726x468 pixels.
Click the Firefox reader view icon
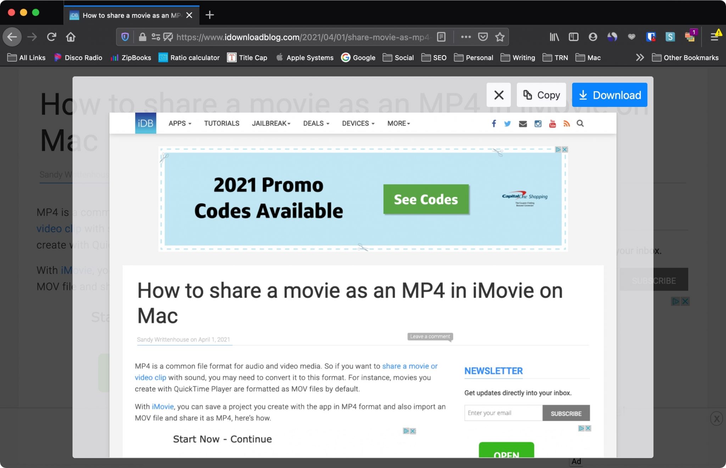click(x=441, y=37)
